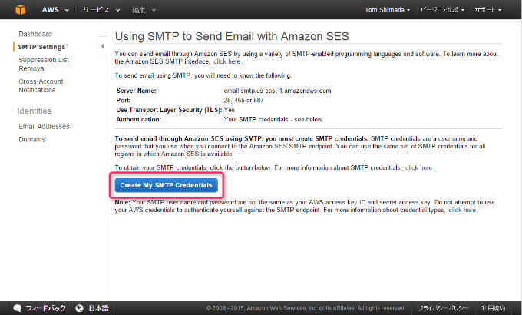Open the Tom Shimada account menu
The height and width of the screenshot is (315, 522).
pyautogui.click(x=388, y=10)
